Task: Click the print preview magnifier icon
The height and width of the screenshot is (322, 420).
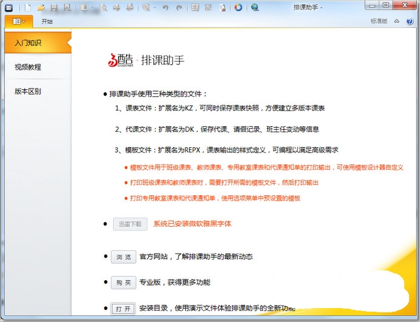Action: [104, 8]
